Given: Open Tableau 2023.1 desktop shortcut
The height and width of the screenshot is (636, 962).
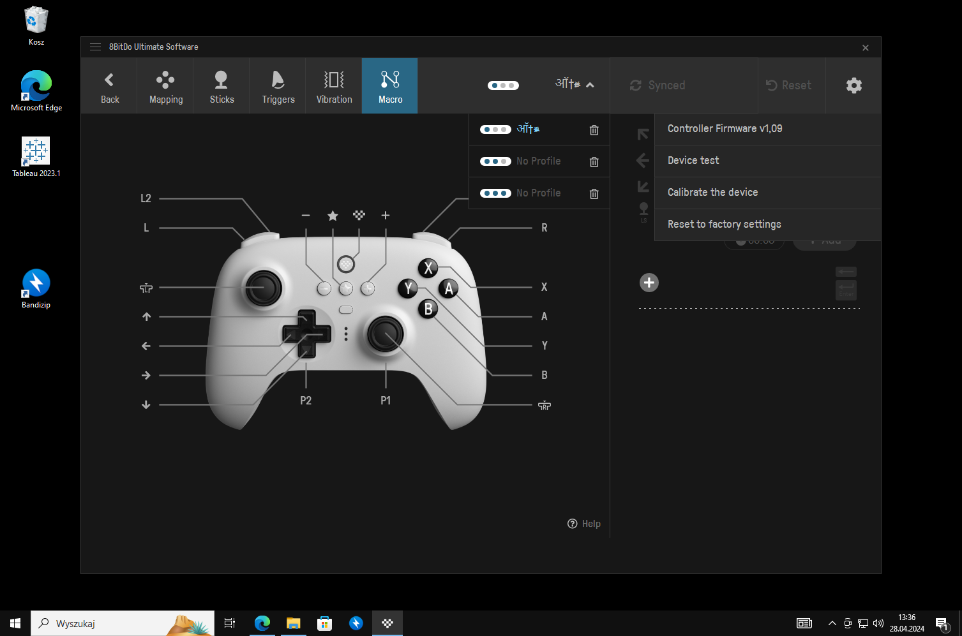Looking at the screenshot, I should click(x=36, y=157).
